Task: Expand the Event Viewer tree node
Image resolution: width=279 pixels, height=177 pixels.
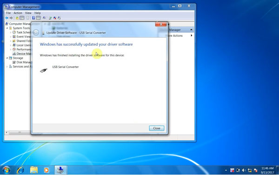Action: 11,37
